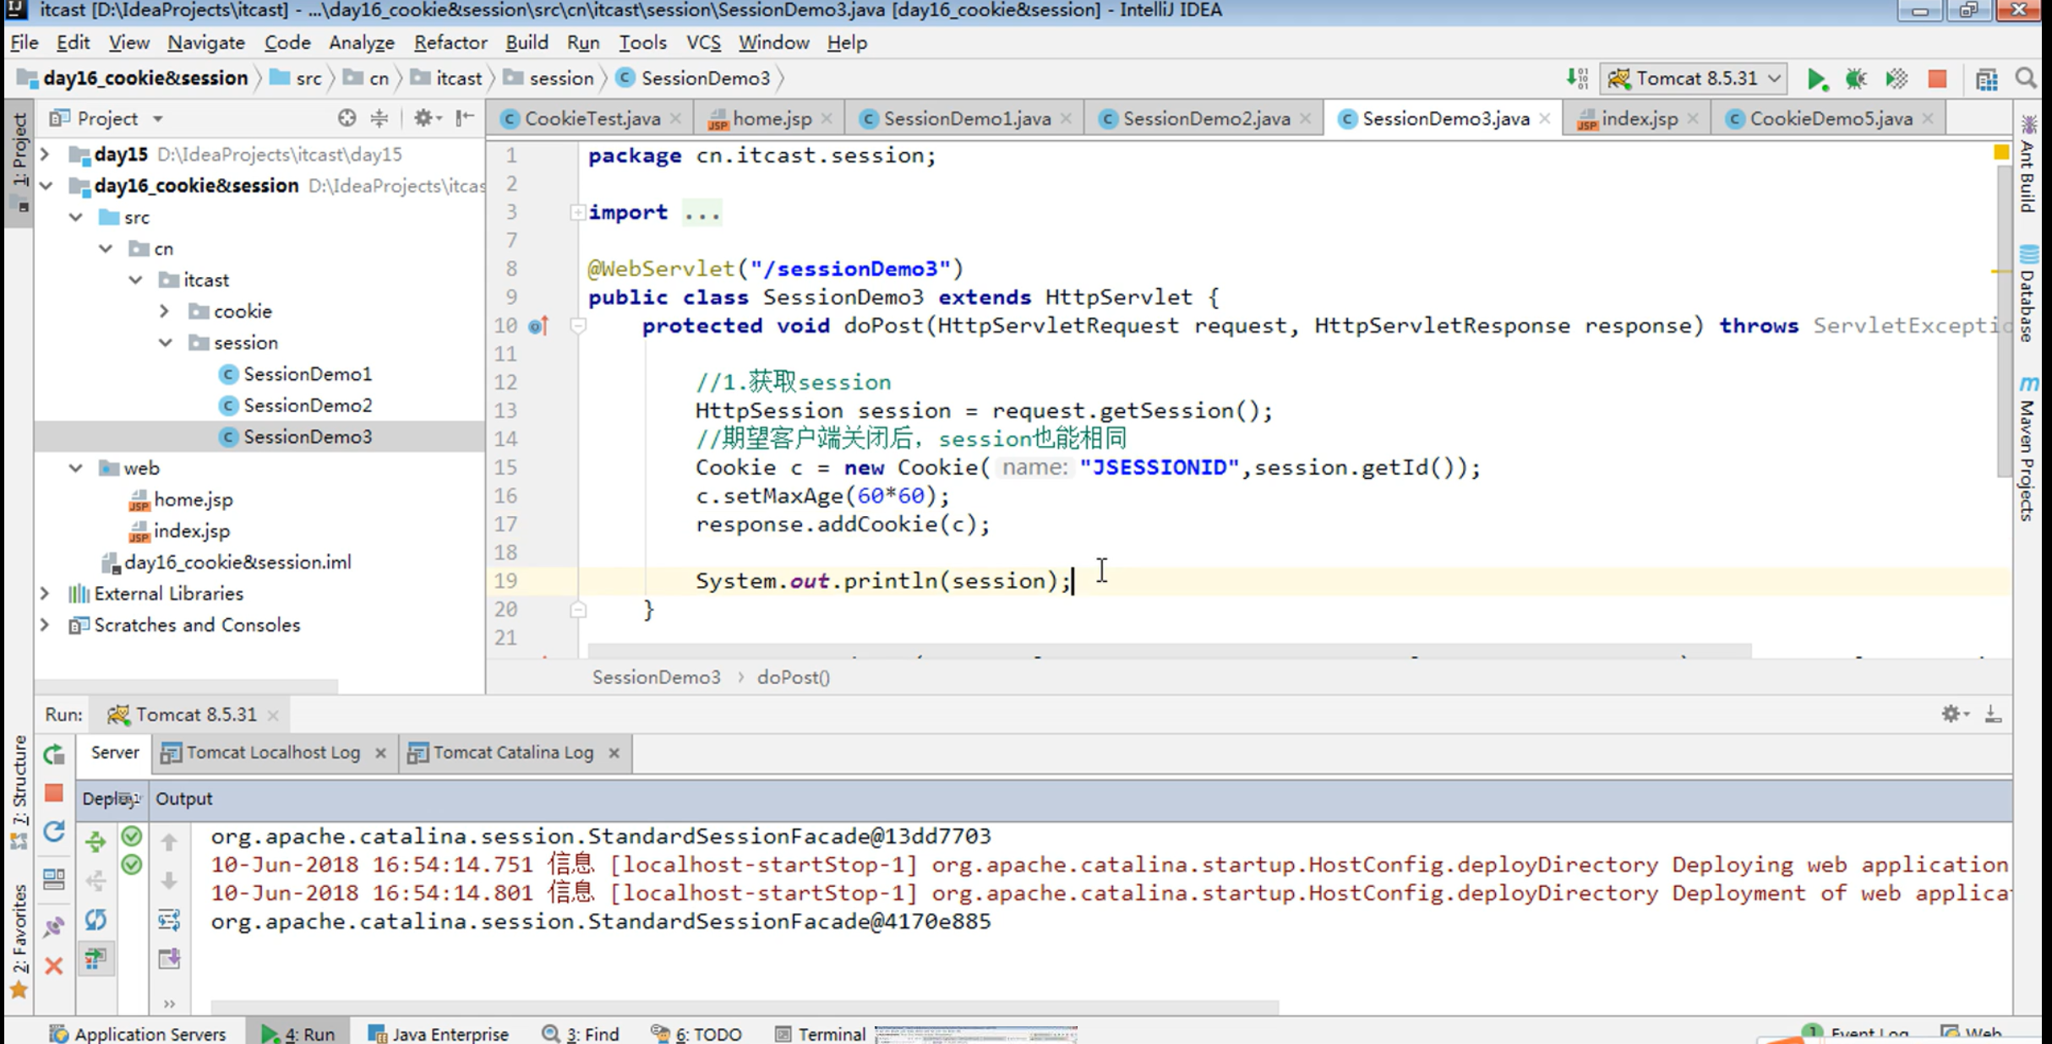The width and height of the screenshot is (2052, 1044).
Task: Click the green Run button in toolbar
Action: 1815,79
